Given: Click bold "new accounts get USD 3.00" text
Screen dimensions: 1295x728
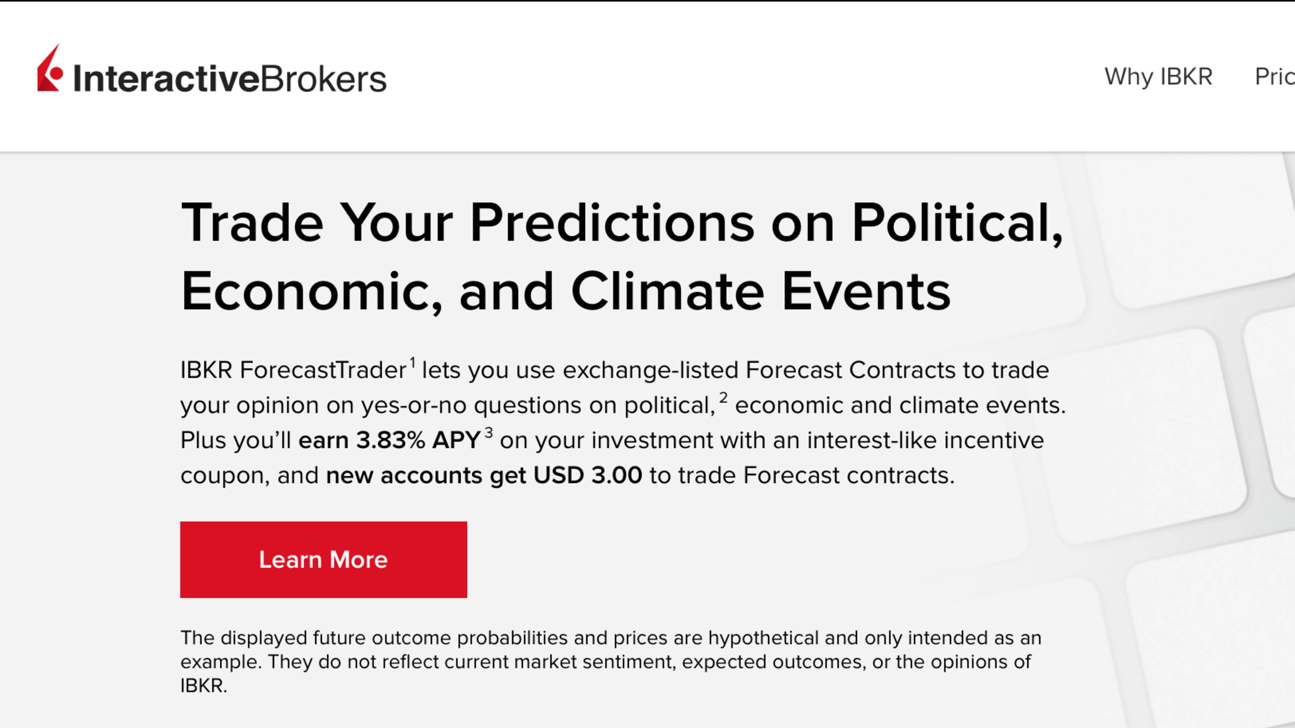Looking at the screenshot, I should click(x=484, y=475).
